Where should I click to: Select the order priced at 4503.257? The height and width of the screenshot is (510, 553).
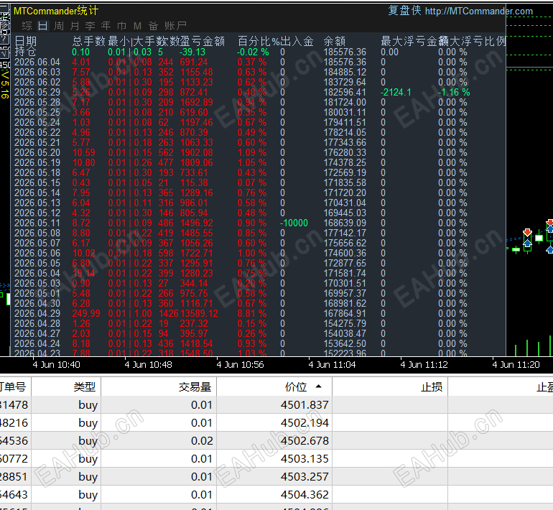tap(276, 476)
